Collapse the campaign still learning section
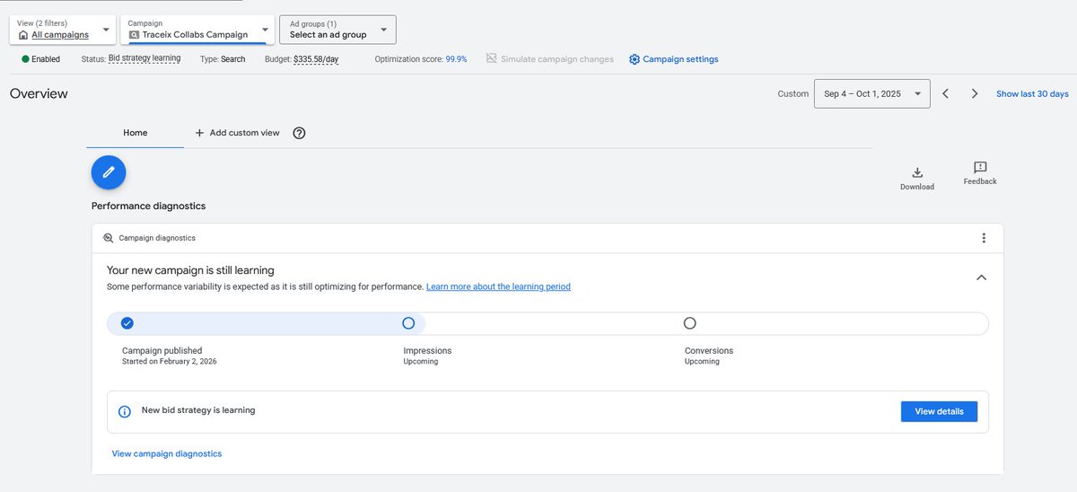Viewport: 1077px width, 492px height. coord(981,277)
